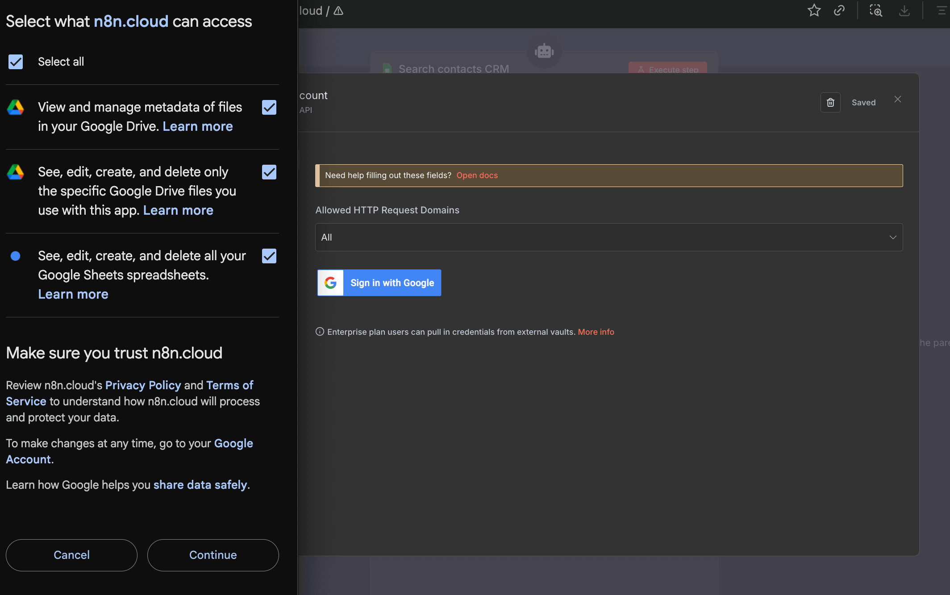
Task: Learn more about Drive metadata permission
Action: [x=198, y=126]
